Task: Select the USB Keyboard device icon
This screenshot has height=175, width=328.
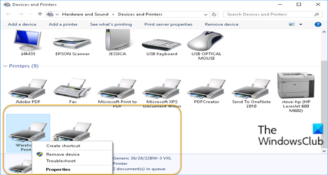Action: tap(162, 44)
